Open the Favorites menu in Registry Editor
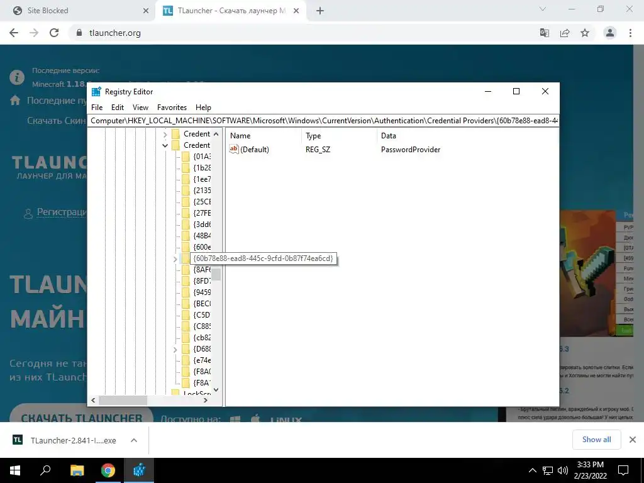This screenshot has width=644, height=483. point(172,107)
